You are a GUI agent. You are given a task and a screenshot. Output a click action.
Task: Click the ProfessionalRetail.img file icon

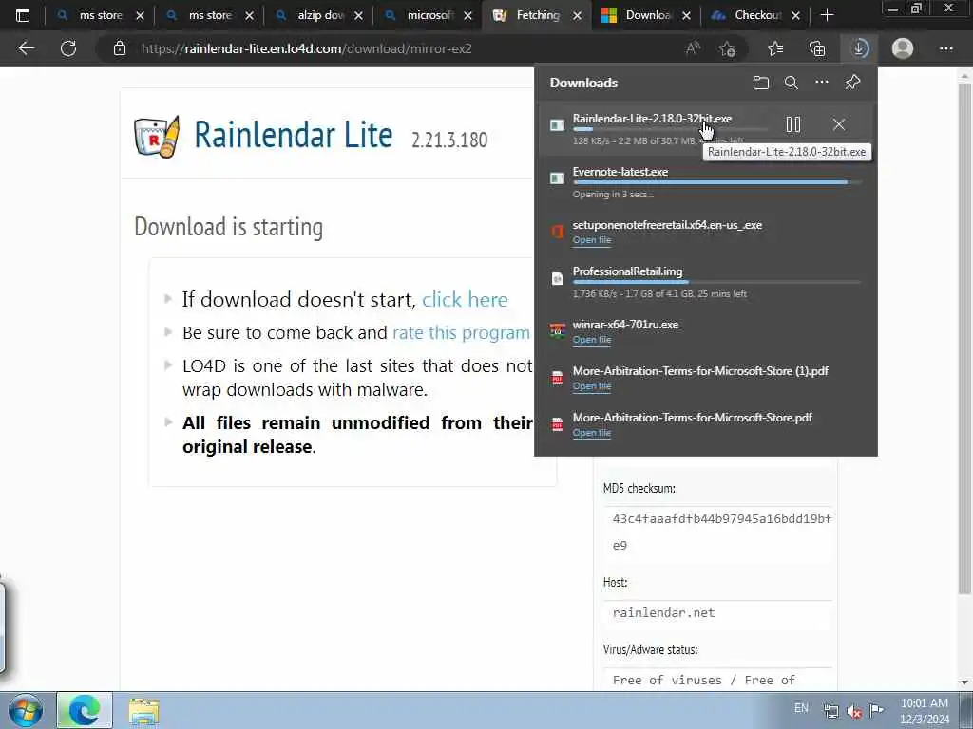click(x=557, y=278)
